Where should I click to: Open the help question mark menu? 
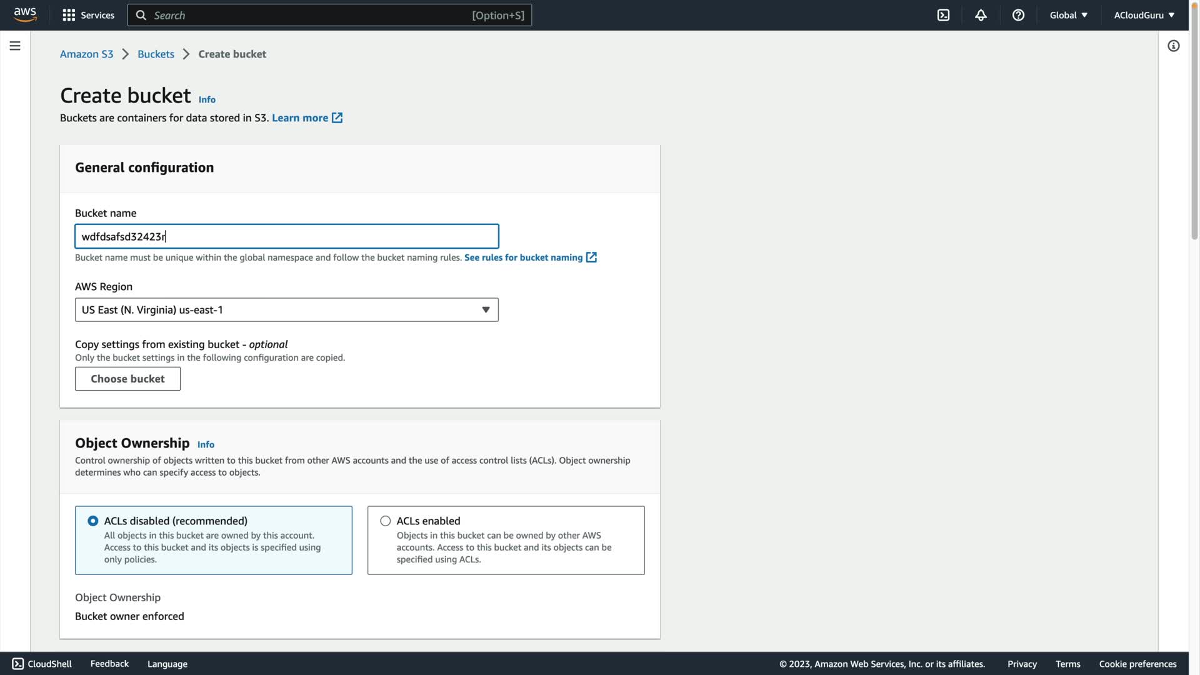coord(1018,15)
